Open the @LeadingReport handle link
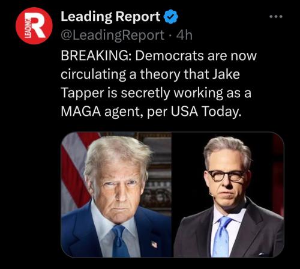Image resolution: width=300 pixels, height=269 pixels. [x=112, y=35]
